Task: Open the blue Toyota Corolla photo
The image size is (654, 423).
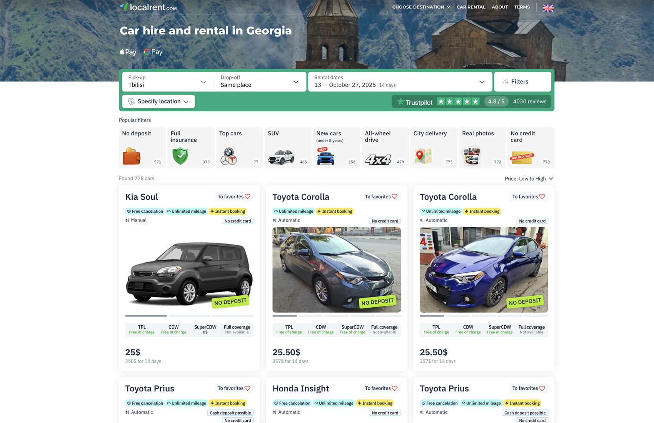Action: (484, 270)
